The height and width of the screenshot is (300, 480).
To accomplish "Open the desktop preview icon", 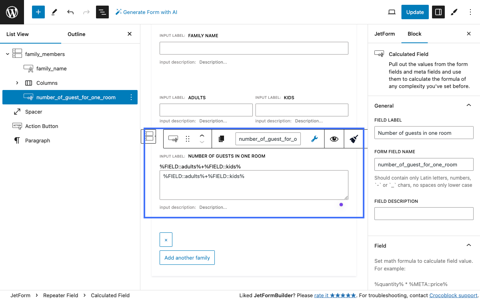I will [x=392, y=12].
